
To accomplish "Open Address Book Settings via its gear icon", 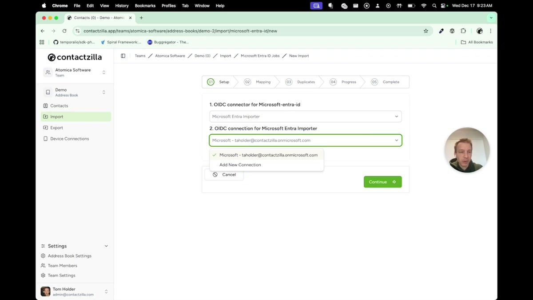I will click(43, 256).
